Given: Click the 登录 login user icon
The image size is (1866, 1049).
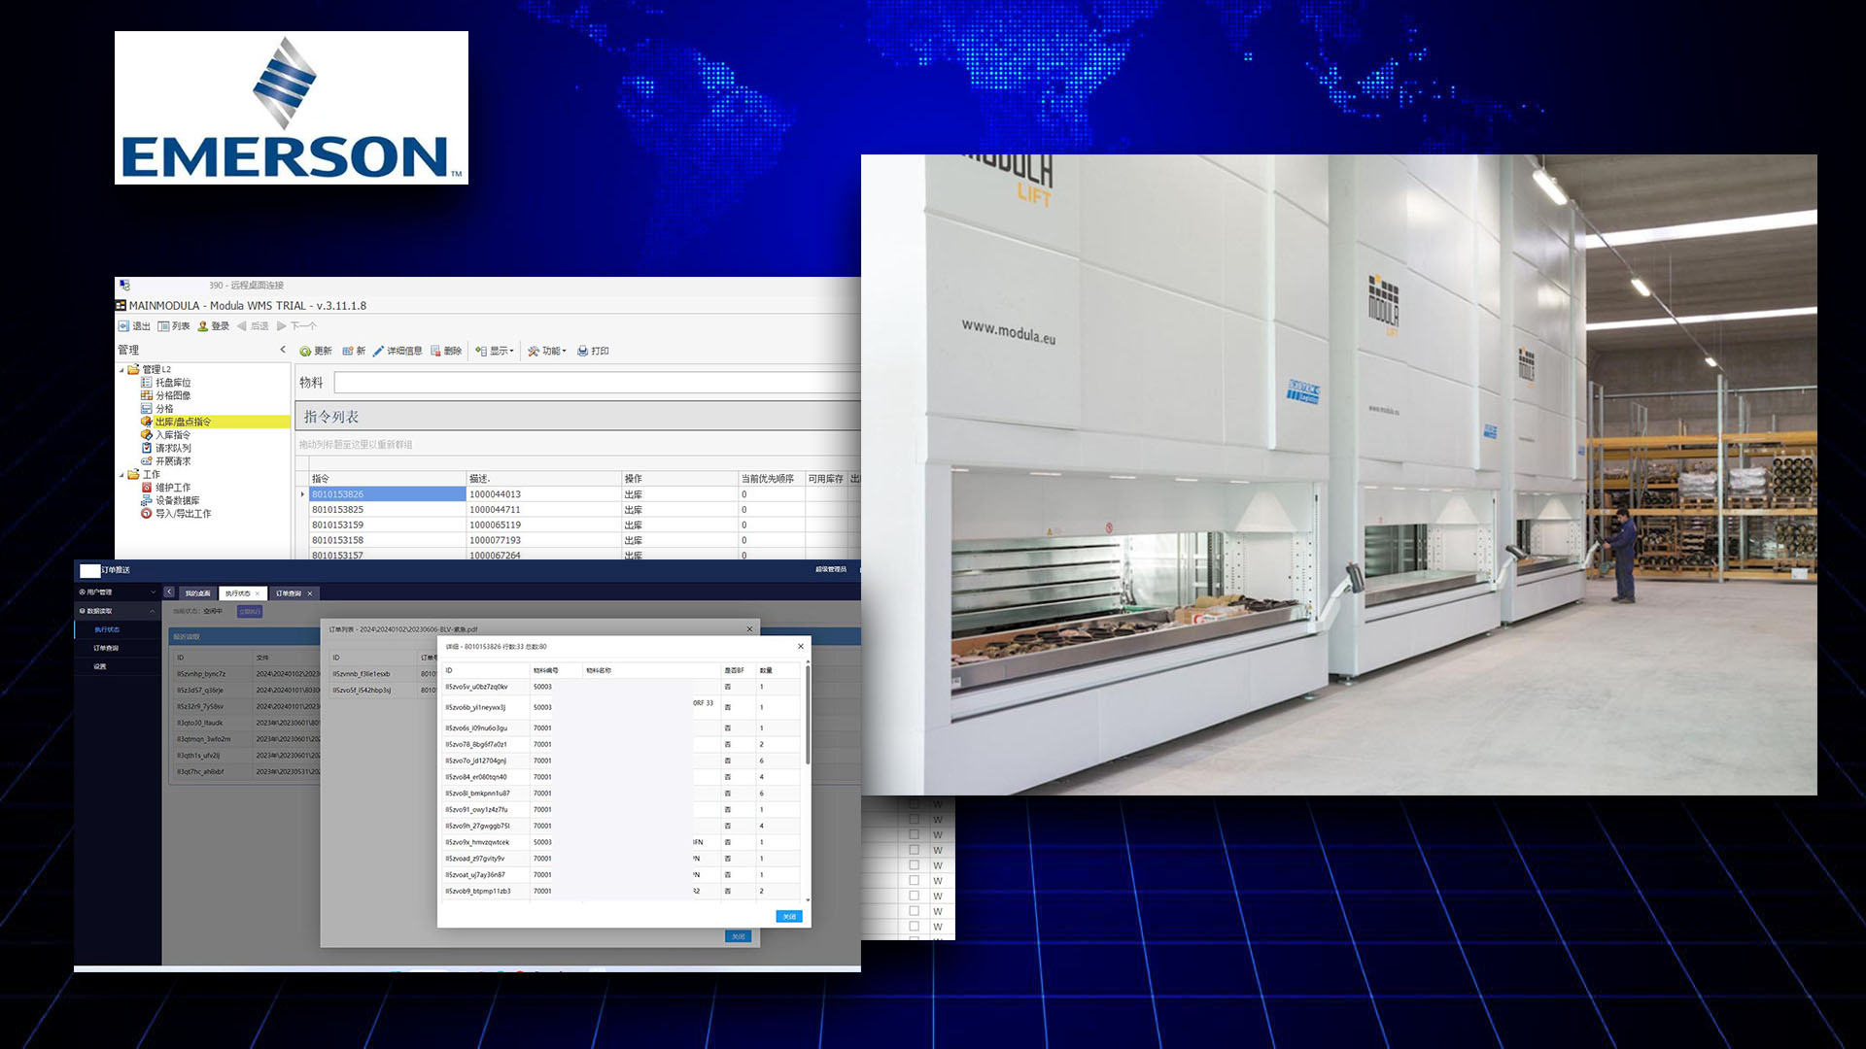Looking at the screenshot, I should tap(202, 326).
